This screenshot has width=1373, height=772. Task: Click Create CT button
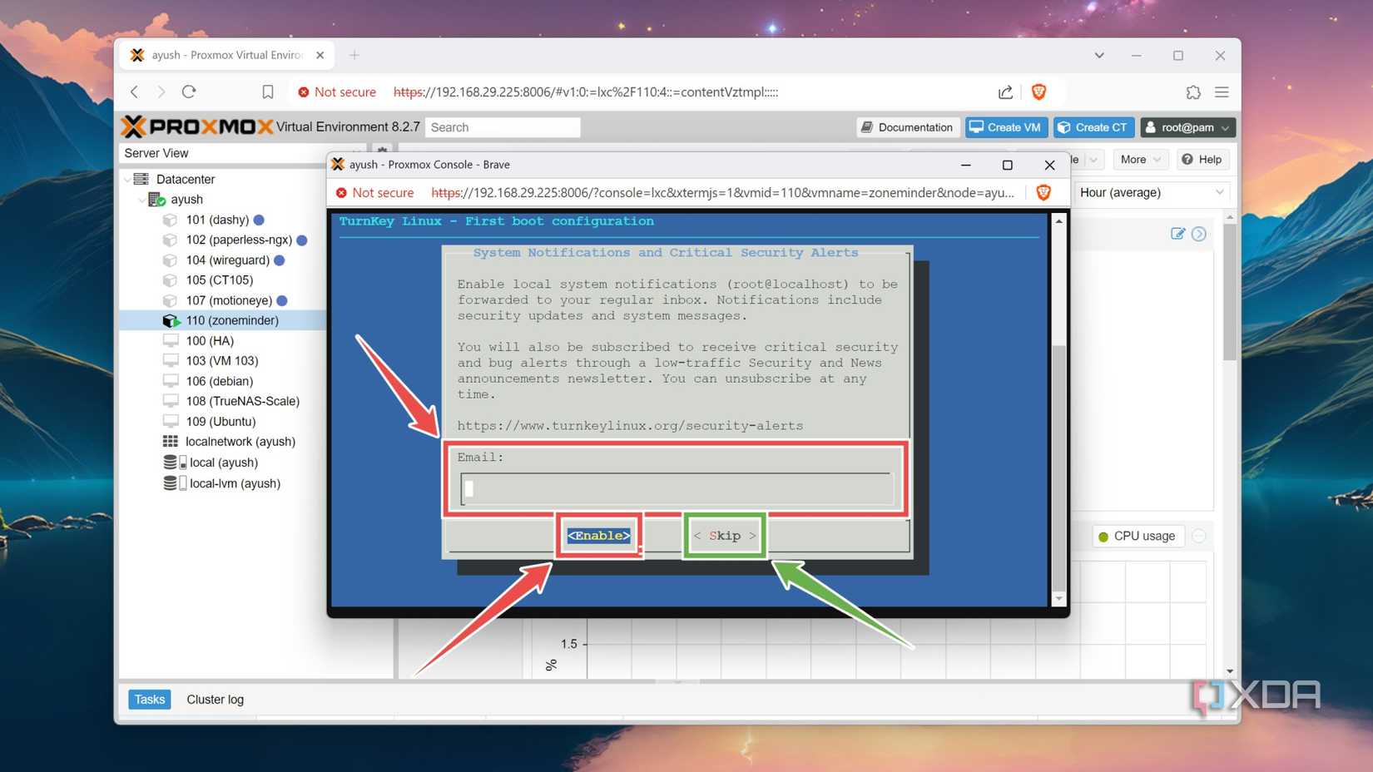pos(1093,127)
